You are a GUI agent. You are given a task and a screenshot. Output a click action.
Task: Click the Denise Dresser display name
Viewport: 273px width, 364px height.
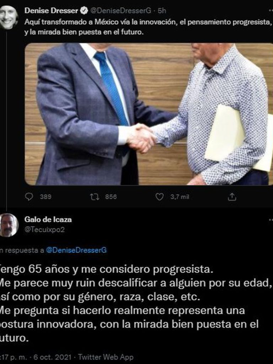point(51,10)
